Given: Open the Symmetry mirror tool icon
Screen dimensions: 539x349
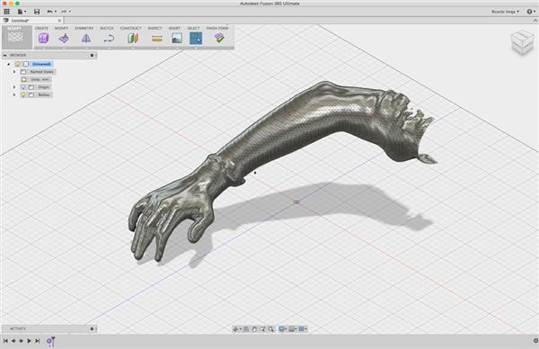Looking at the screenshot, I should 86,38.
